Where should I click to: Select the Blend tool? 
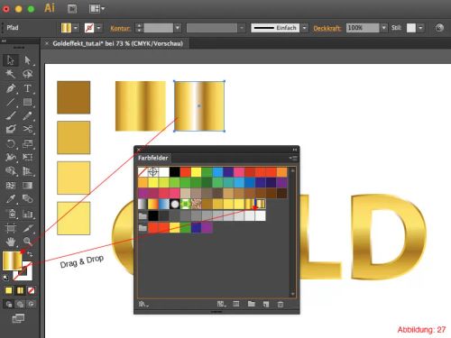[x=28, y=198]
